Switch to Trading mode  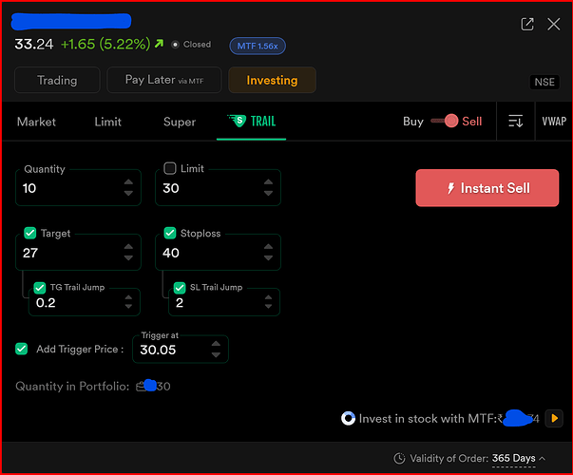coord(57,80)
